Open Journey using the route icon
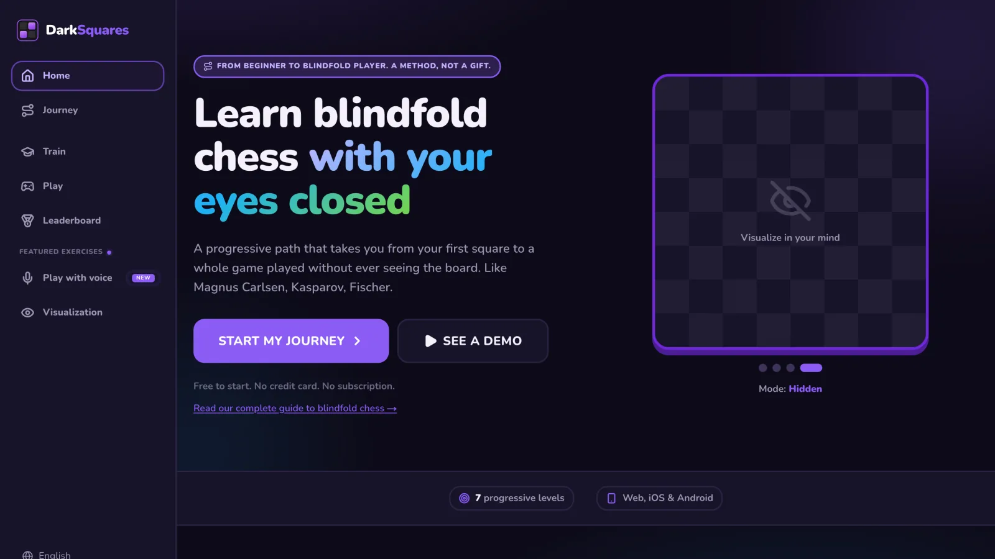The height and width of the screenshot is (559, 995). [27, 111]
